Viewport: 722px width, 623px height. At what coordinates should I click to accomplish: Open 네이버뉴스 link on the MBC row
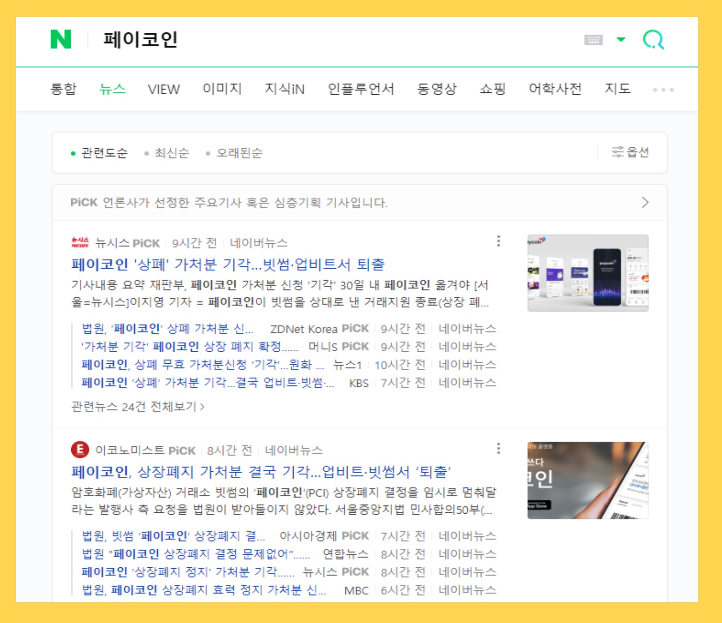click(x=467, y=590)
